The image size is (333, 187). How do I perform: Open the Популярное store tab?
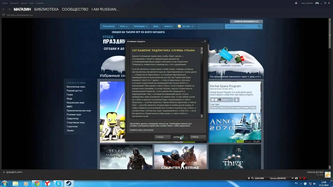[108, 26]
